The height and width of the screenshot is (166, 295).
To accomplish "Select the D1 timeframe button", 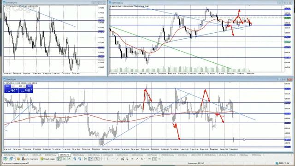I will 159,159.
